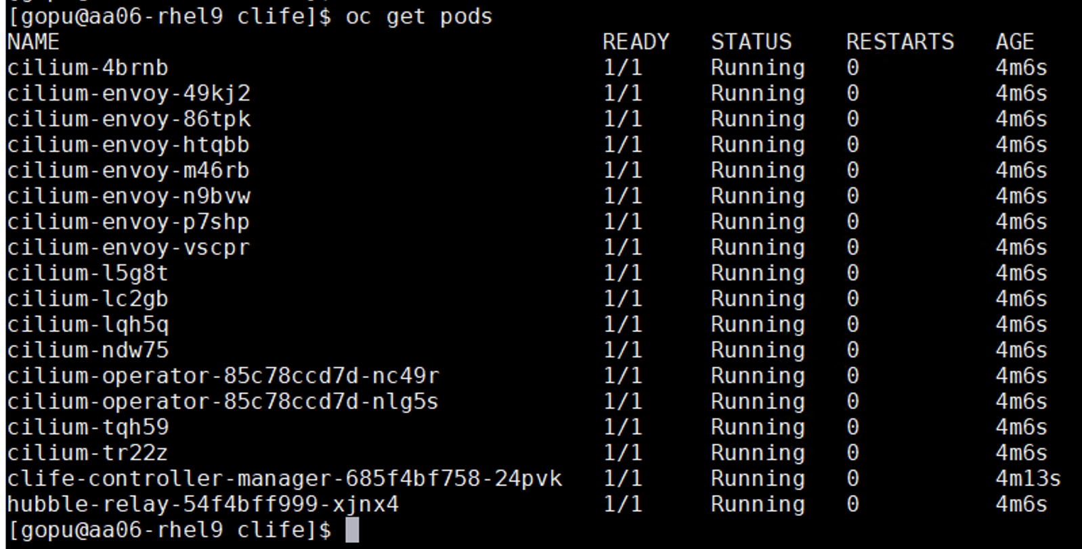Click the READY column header
This screenshot has height=549, width=1082.
pyautogui.click(x=635, y=42)
